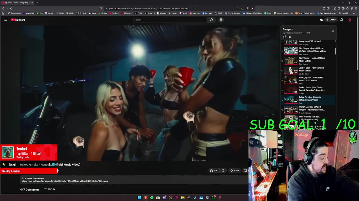Share the Honguito video
The width and height of the screenshot is (359, 201).
click(x=234, y=171)
